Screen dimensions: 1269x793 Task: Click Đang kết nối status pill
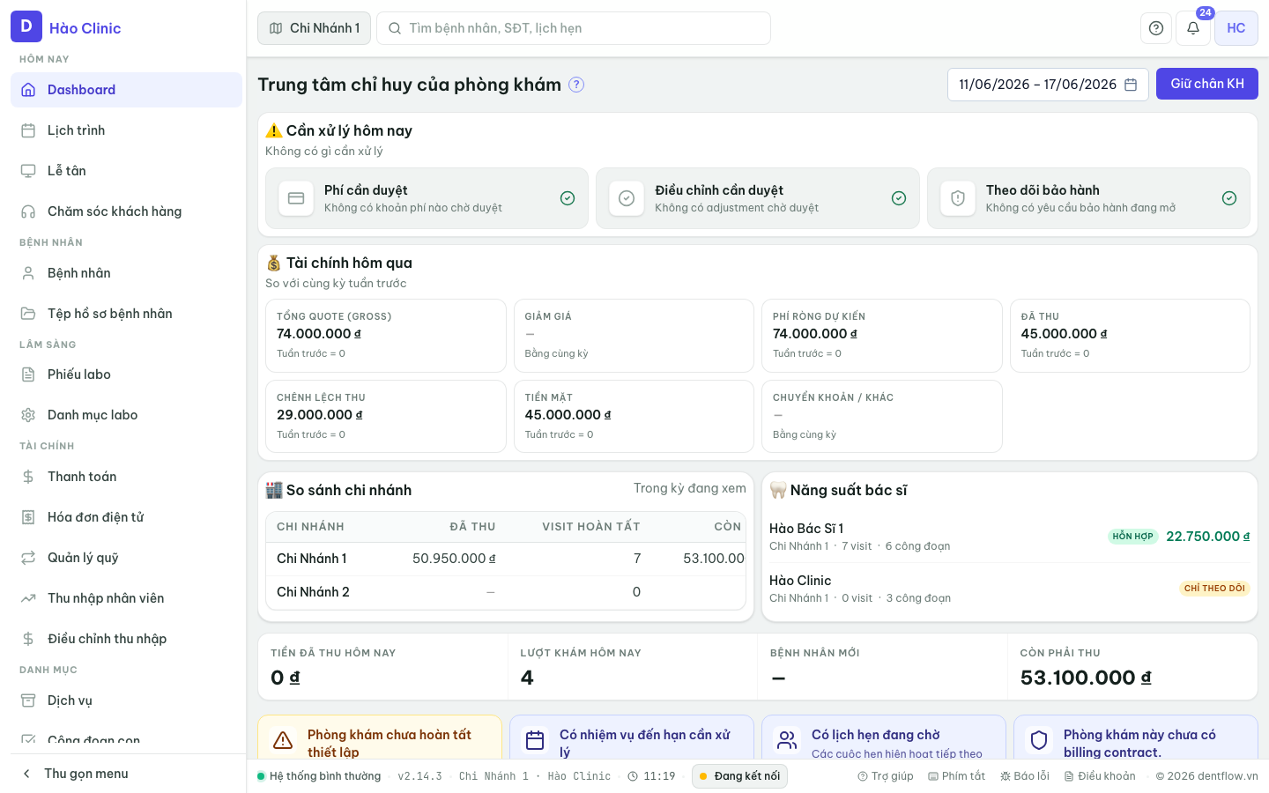pyautogui.click(x=739, y=776)
